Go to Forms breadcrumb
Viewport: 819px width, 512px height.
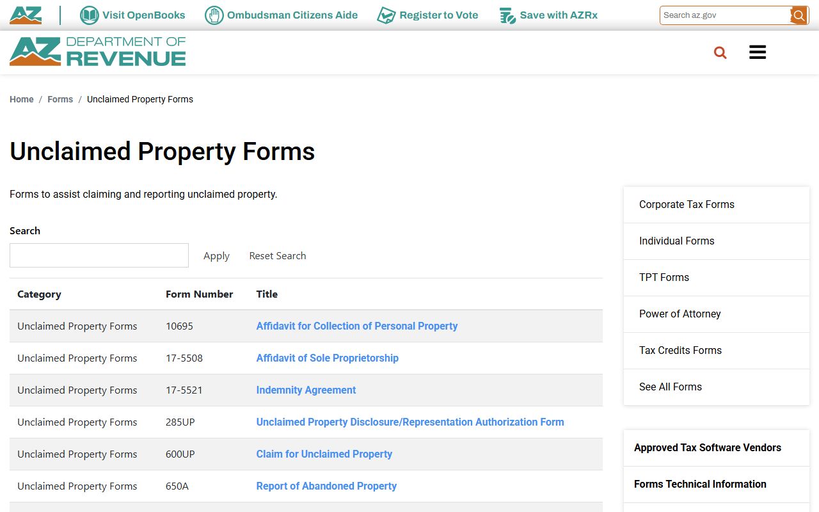(x=60, y=99)
